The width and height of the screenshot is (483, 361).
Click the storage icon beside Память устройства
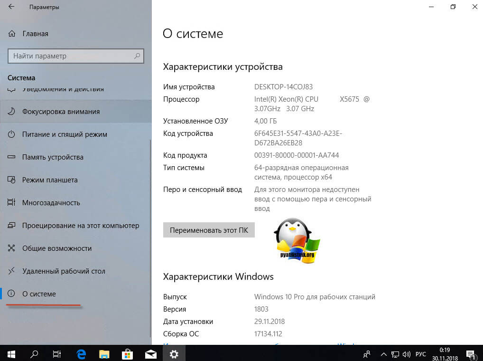coord(11,157)
